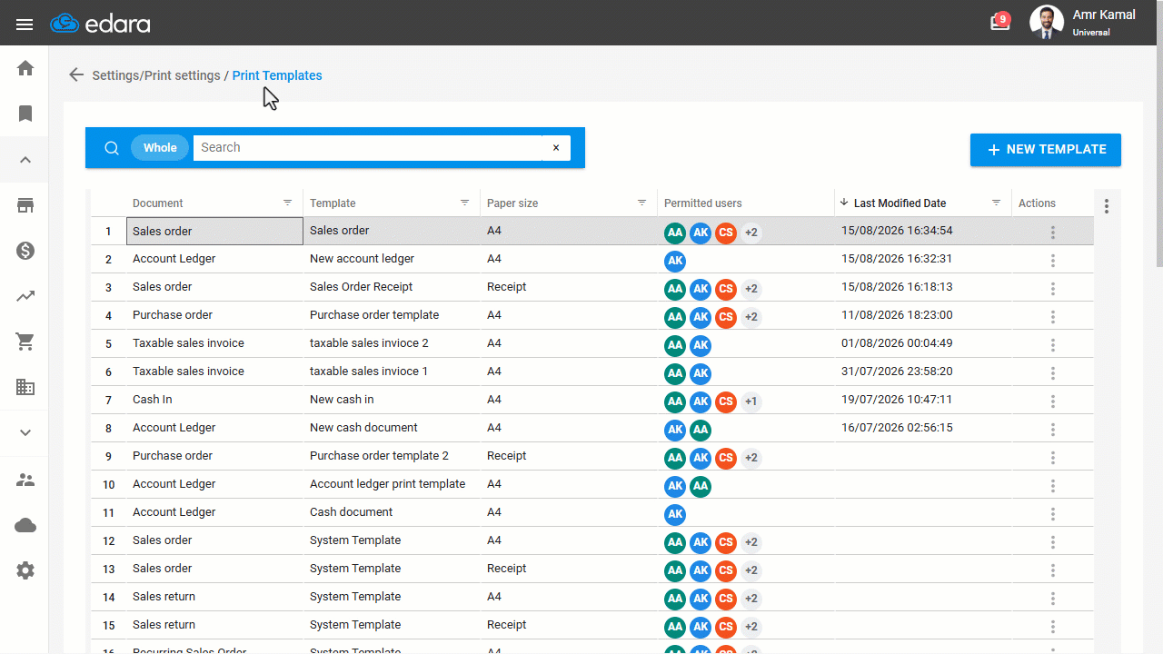Go to Home in sidebar
The image size is (1163, 654).
tap(25, 68)
